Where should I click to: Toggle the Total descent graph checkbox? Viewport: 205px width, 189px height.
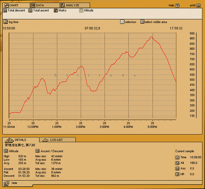pos(5,11)
